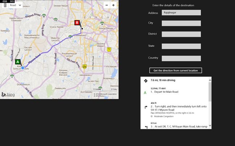The width and height of the screenshot is (235, 146).
Task: Focus the State input field
Action: 181,46
